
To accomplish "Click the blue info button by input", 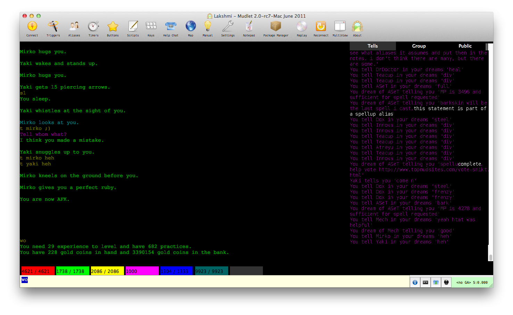I will 415,282.
